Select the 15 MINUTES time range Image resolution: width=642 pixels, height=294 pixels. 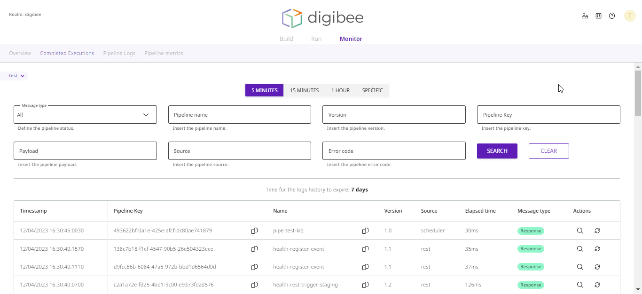(x=304, y=90)
